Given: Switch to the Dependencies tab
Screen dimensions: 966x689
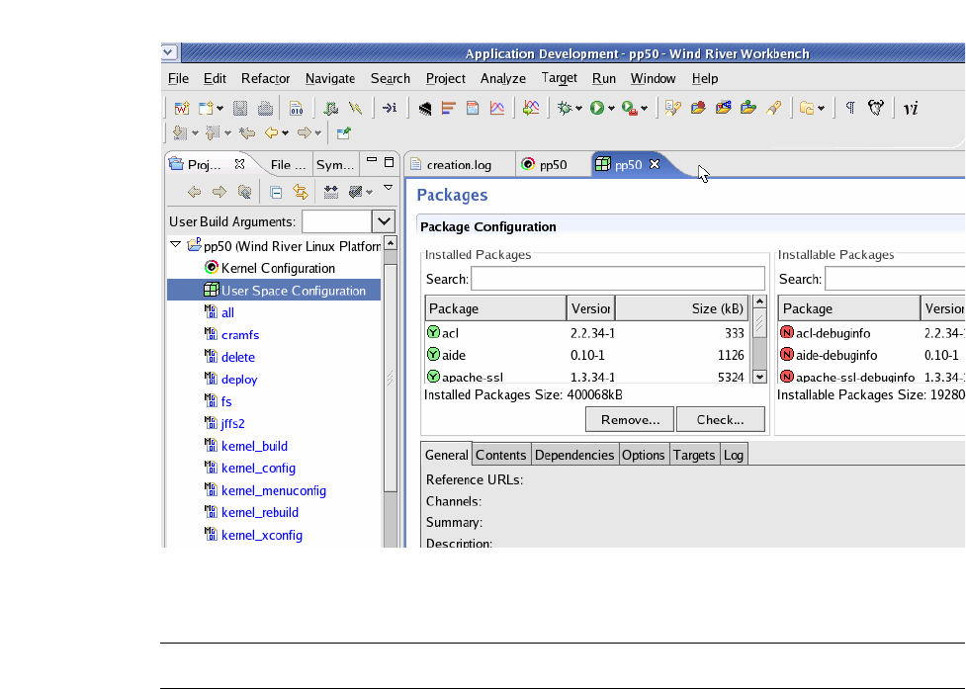Looking at the screenshot, I should pos(574,455).
